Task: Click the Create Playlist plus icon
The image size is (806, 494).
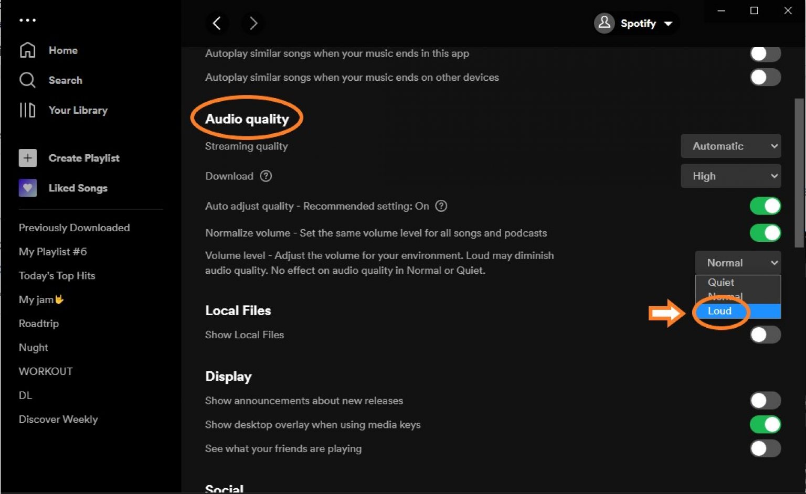Action: coord(27,158)
